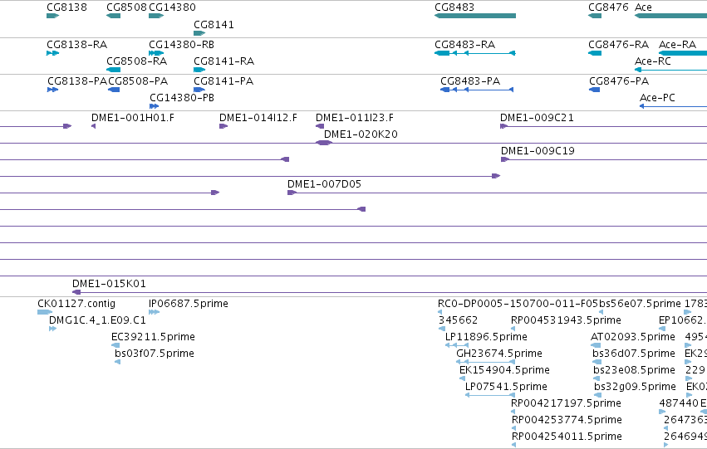Click the bs36d07.5prime EST label
The width and height of the screenshot is (707, 449).
point(634,354)
